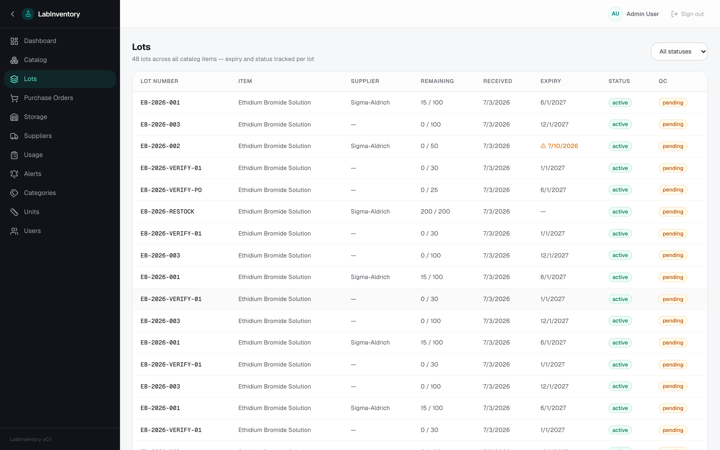Click the LOT NUMBER column header
Viewport: 720px width, 450px height.
[159, 81]
